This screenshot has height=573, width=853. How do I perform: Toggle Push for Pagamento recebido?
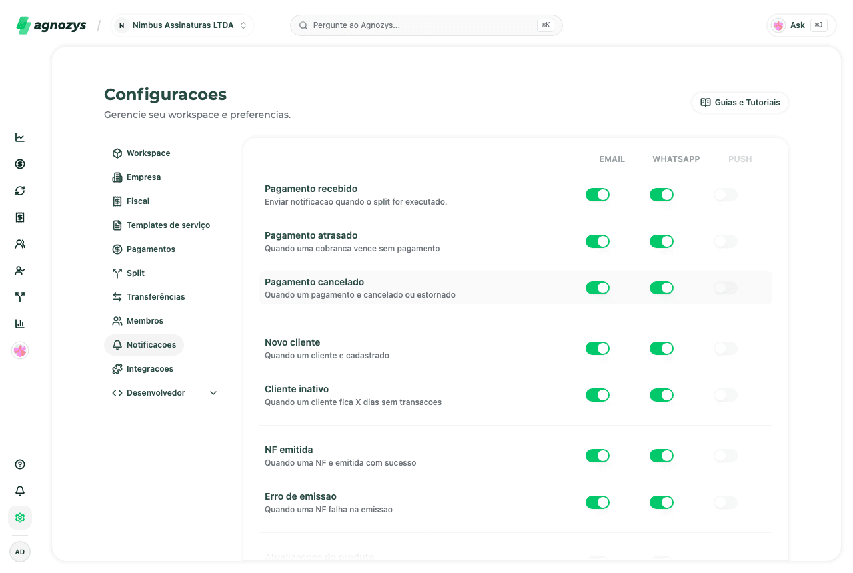726,195
